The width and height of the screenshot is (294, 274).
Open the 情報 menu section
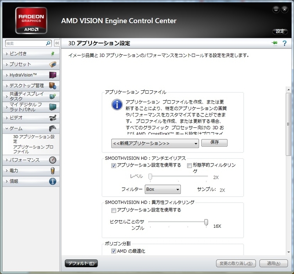coord(31,181)
